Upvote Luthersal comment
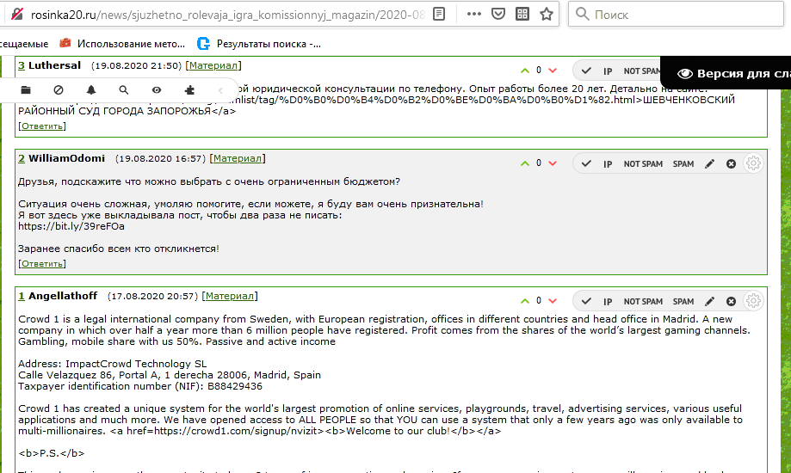The width and height of the screenshot is (791, 473). [x=525, y=71]
